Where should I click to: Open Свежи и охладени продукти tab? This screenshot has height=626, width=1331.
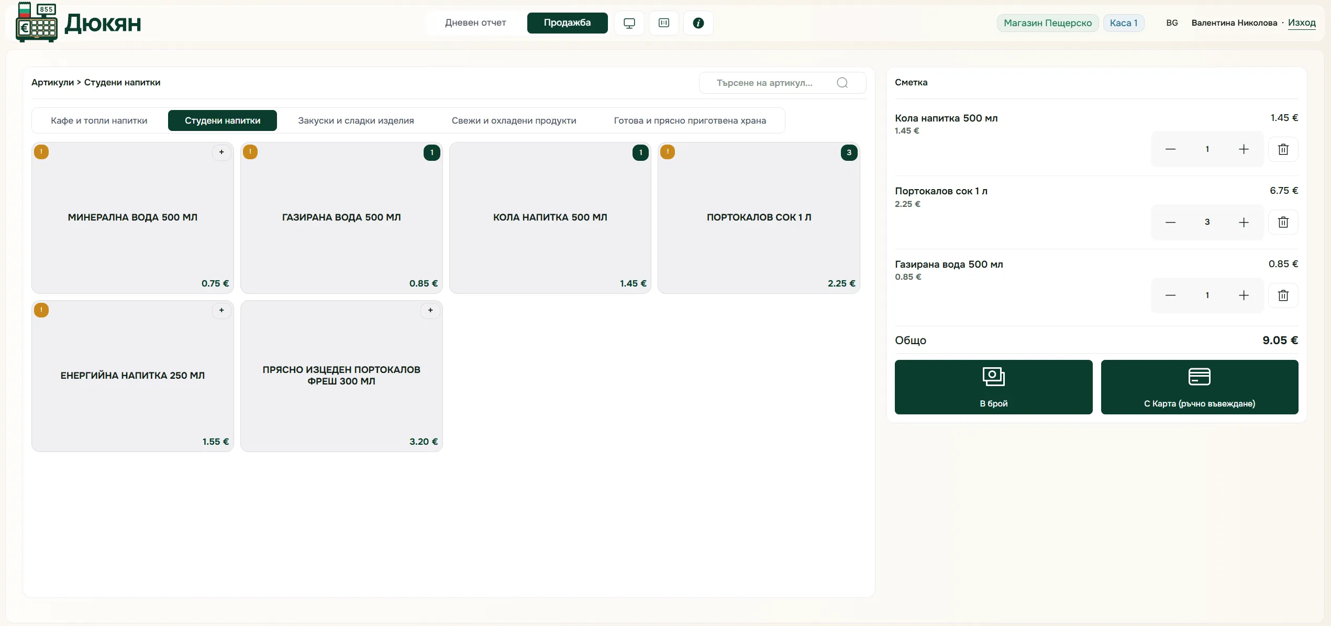pos(514,120)
